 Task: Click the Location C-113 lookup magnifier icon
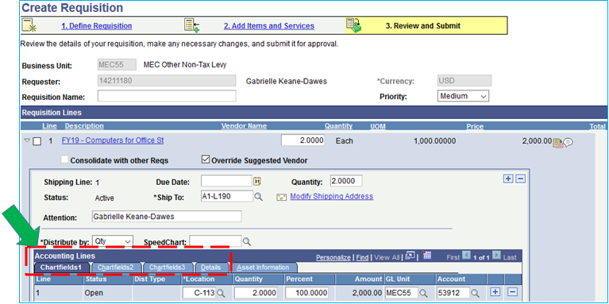(x=221, y=293)
